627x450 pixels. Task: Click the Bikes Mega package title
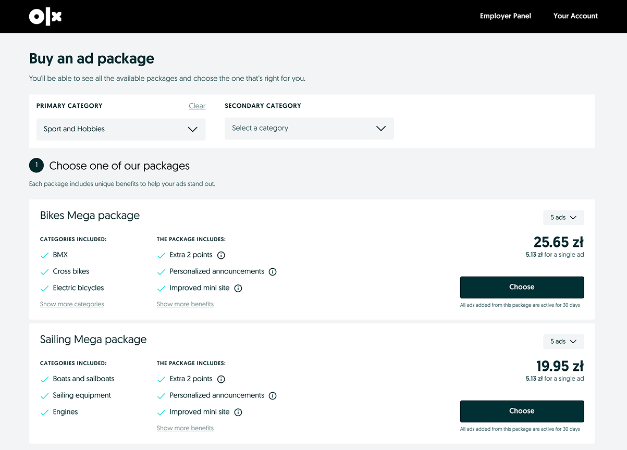click(90, 216)
